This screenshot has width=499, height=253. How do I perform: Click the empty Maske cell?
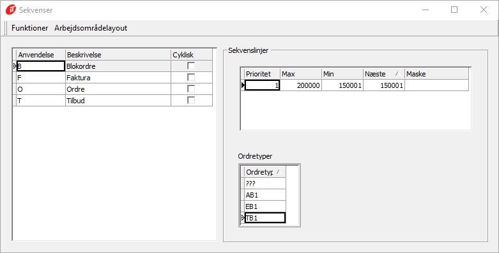(436, 85)
